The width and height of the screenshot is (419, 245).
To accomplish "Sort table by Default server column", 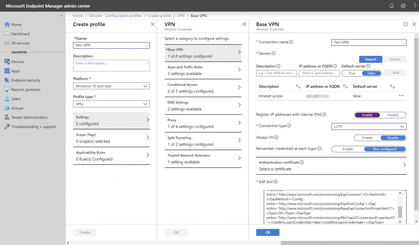I will tap(392, 87).
